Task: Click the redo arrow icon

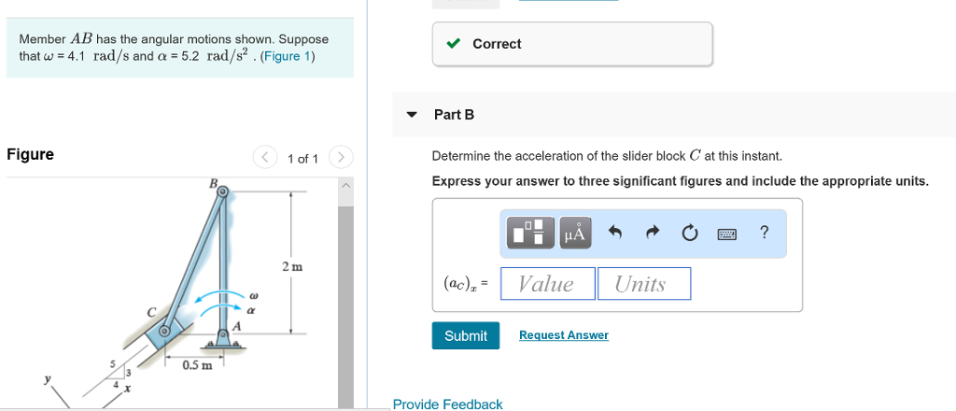Action: click(x=653, y=233)
